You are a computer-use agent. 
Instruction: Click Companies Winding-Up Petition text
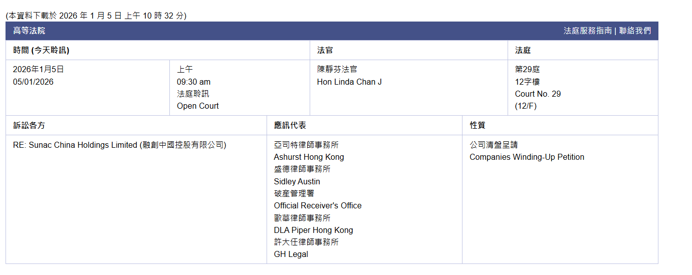point(527,157)
